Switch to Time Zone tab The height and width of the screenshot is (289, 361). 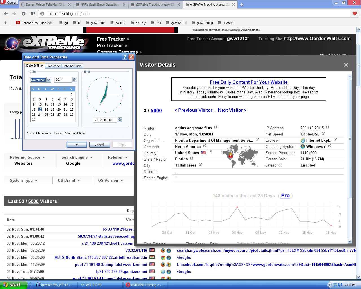53,66
